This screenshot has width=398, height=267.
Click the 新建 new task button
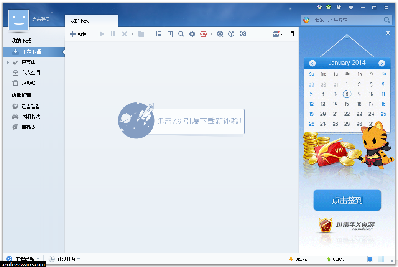tap(78, 34)
